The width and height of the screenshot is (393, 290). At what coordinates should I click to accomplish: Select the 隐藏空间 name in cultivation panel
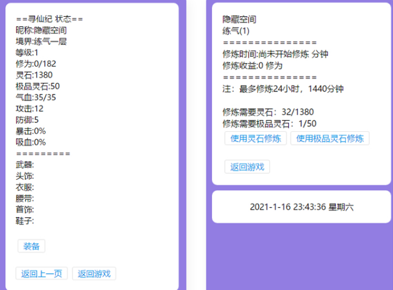(x=239, y=19)
